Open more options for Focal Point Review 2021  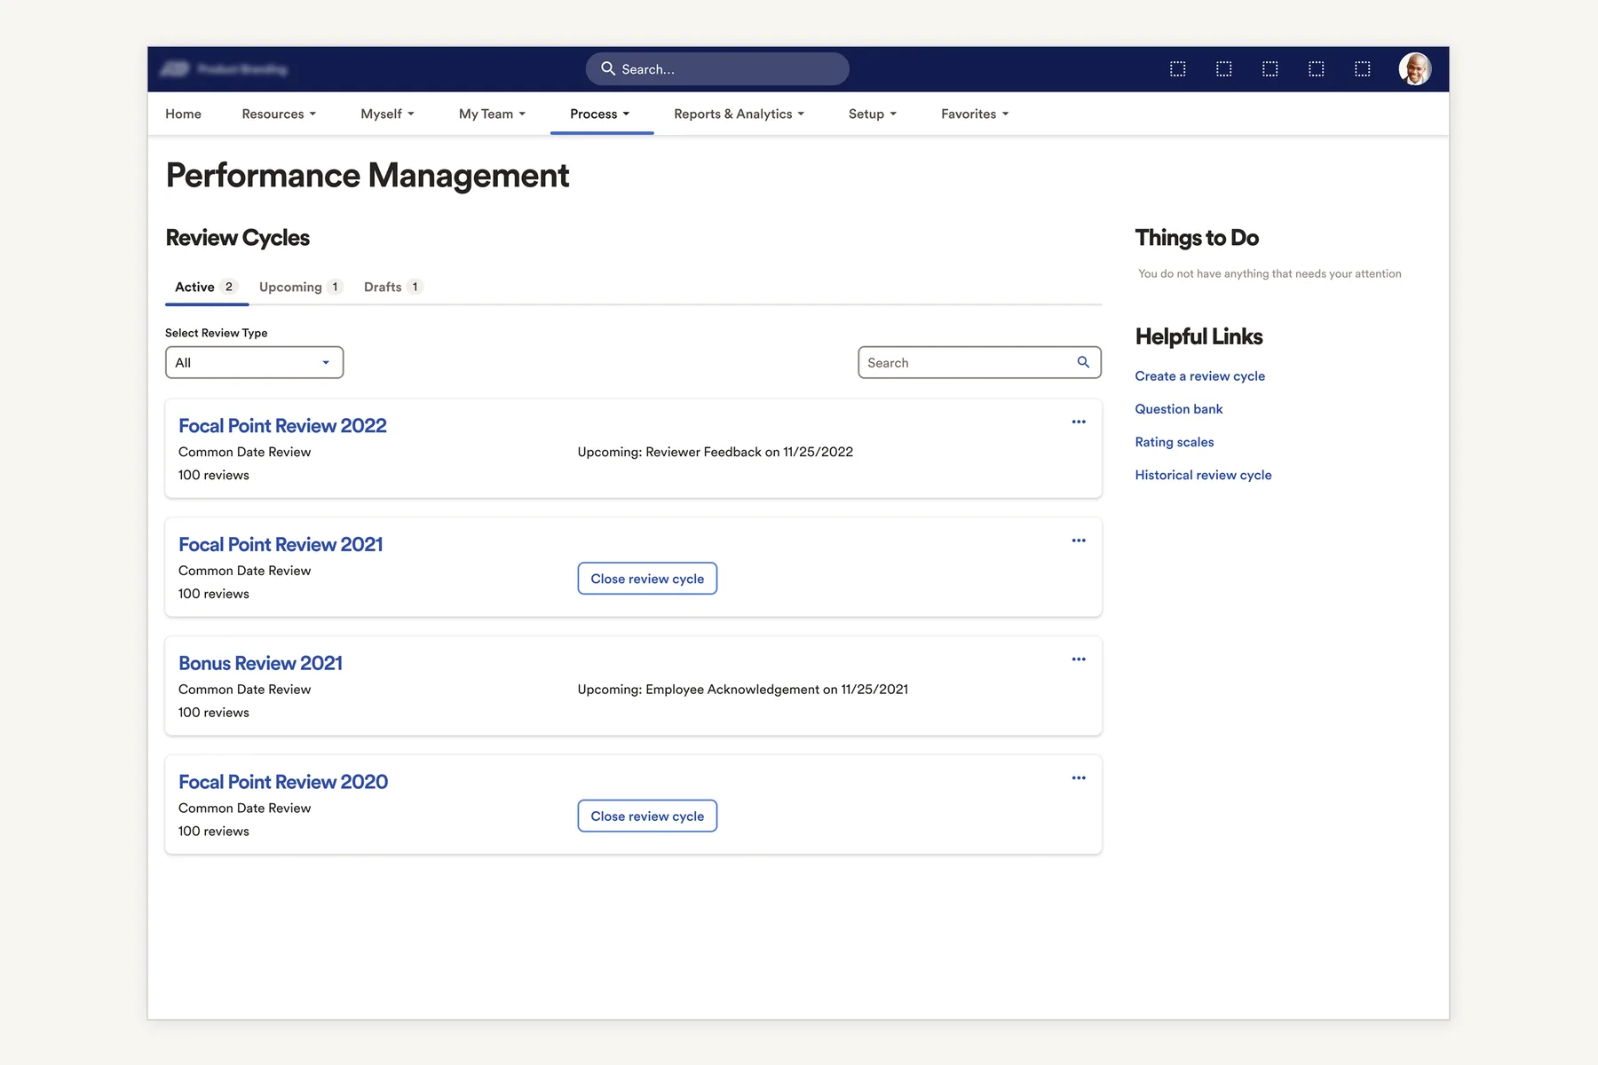1079,540
